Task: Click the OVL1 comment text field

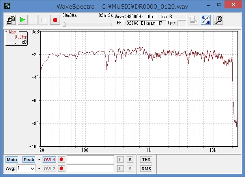Action: pyautogui.click(x=90, y=159)
